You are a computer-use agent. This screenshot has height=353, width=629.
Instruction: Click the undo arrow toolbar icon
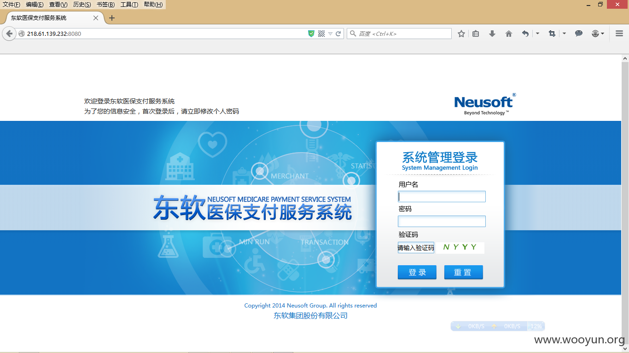tap(525, 34)
